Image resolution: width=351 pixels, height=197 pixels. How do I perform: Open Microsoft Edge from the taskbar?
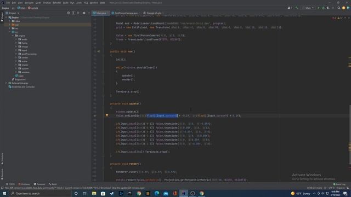(x=157, y=193)
